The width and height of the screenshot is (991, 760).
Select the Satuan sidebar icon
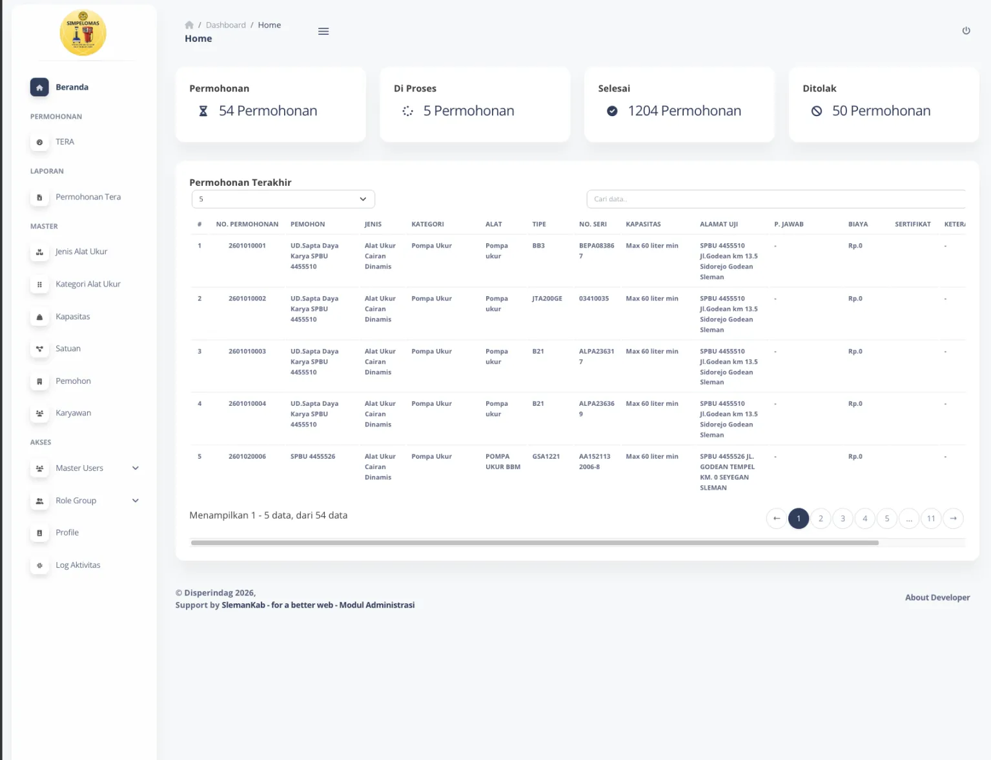39,349
